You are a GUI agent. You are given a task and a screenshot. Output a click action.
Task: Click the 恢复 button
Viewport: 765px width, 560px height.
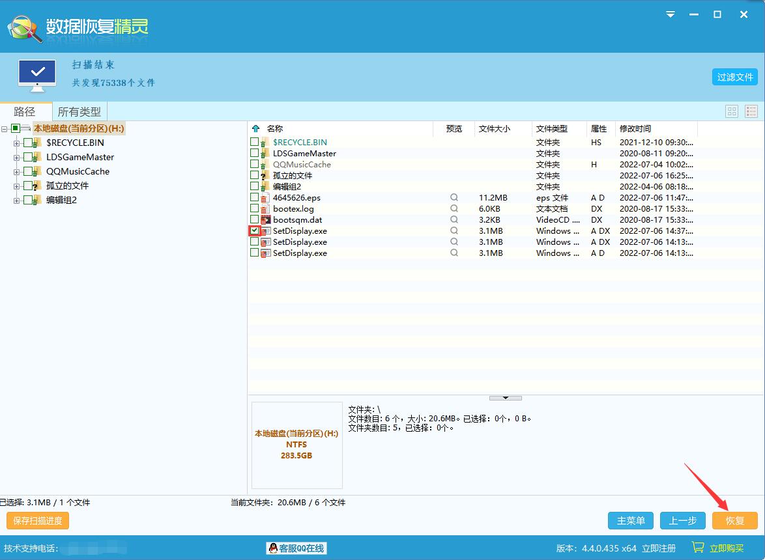[x=734, y=520]
